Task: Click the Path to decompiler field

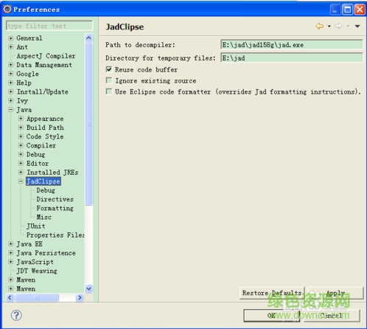Action: click(x=292, y=45)
